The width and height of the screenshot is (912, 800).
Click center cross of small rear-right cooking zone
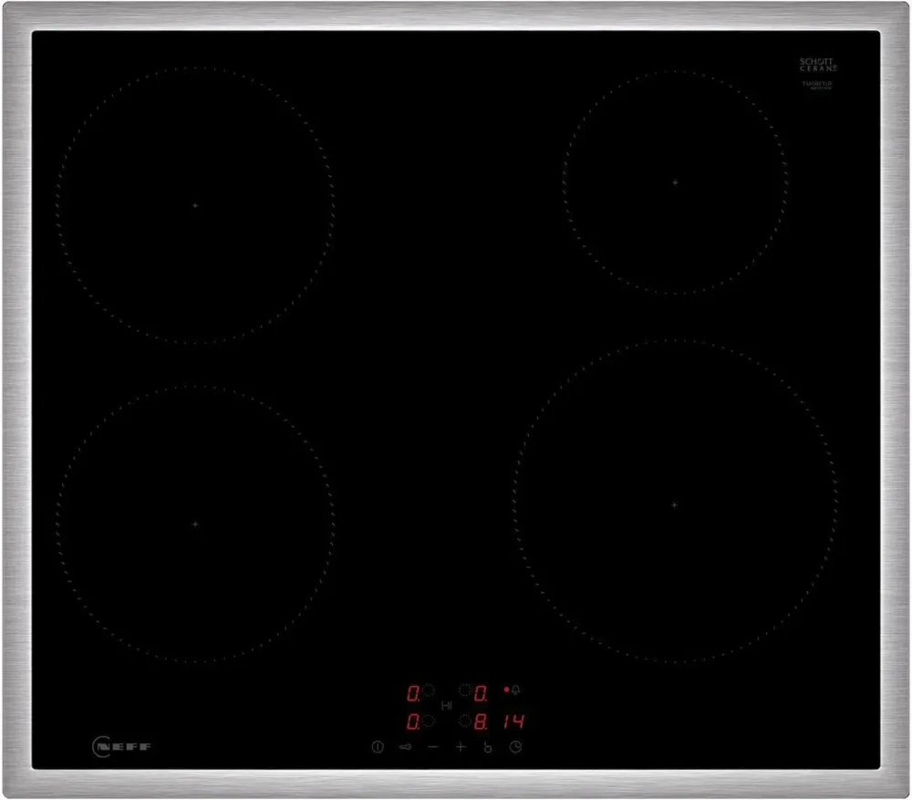click(675, 182)
